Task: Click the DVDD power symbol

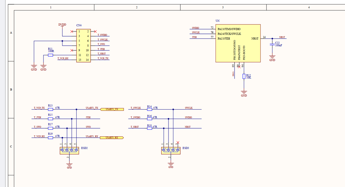Action: point(62,26)
